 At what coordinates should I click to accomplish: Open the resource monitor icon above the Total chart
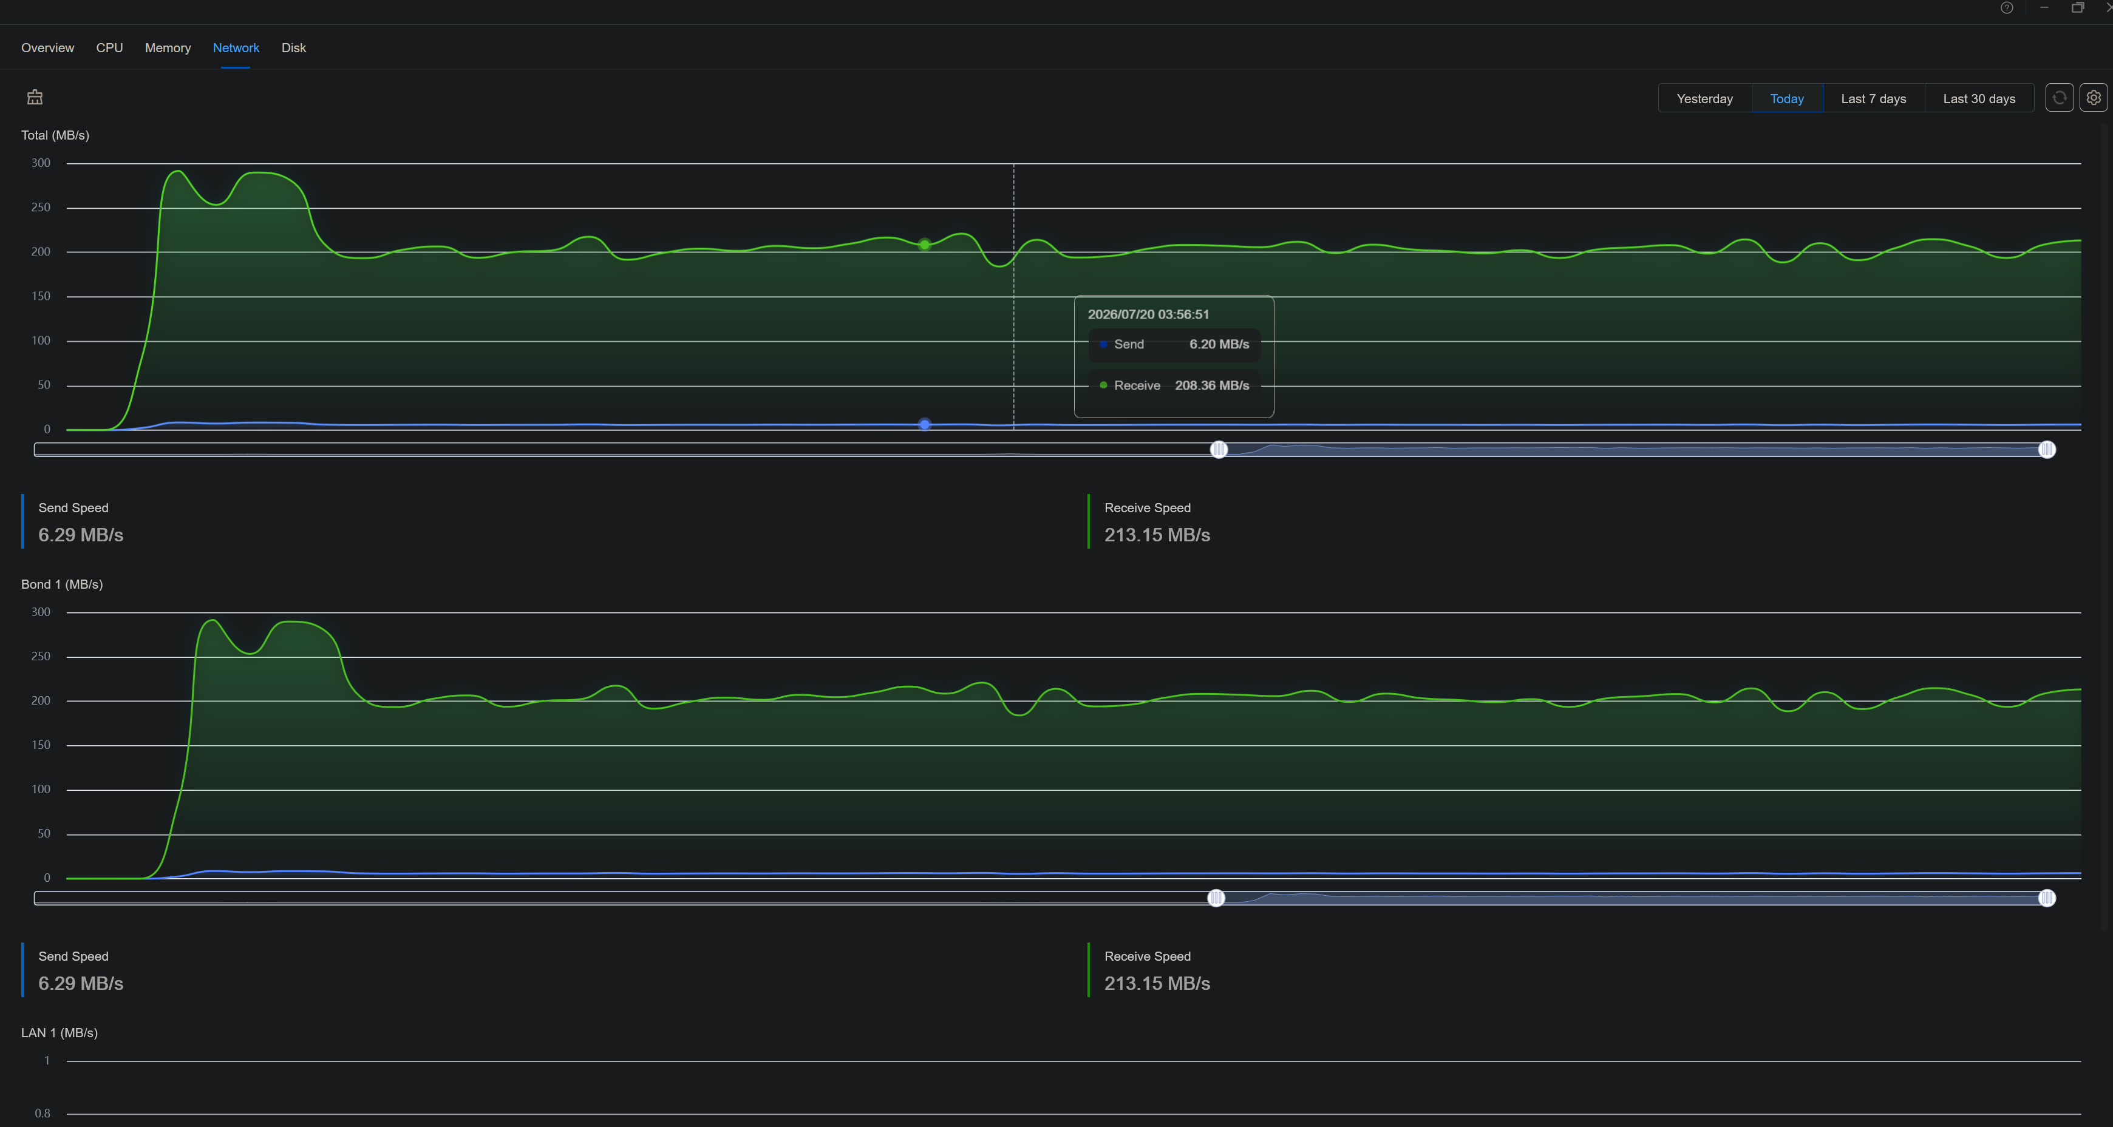coord(35,98)
